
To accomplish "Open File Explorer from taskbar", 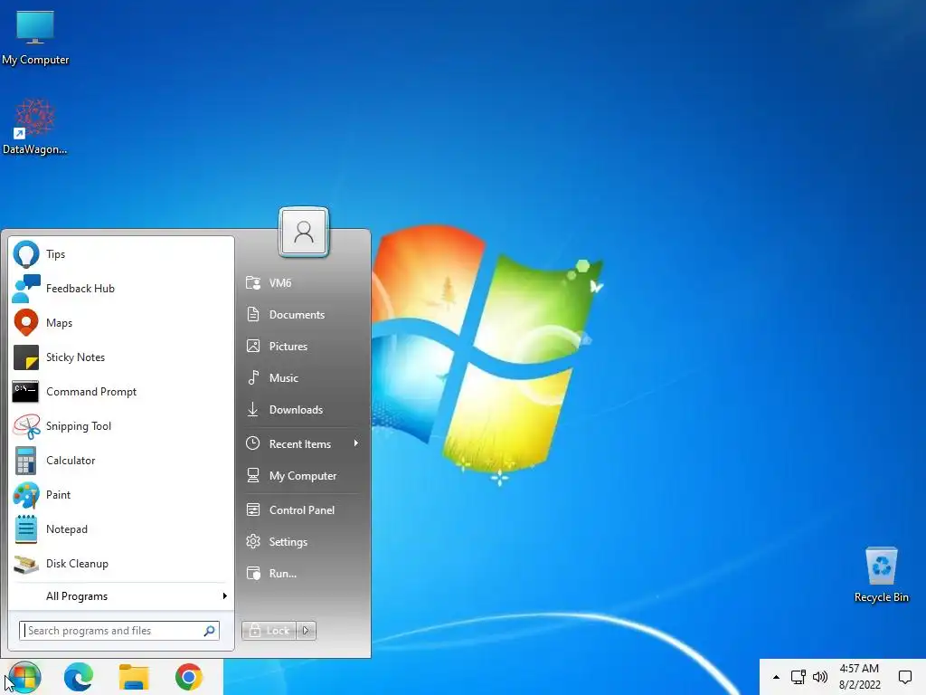I will pyautogui.click(x=134, y=677).
